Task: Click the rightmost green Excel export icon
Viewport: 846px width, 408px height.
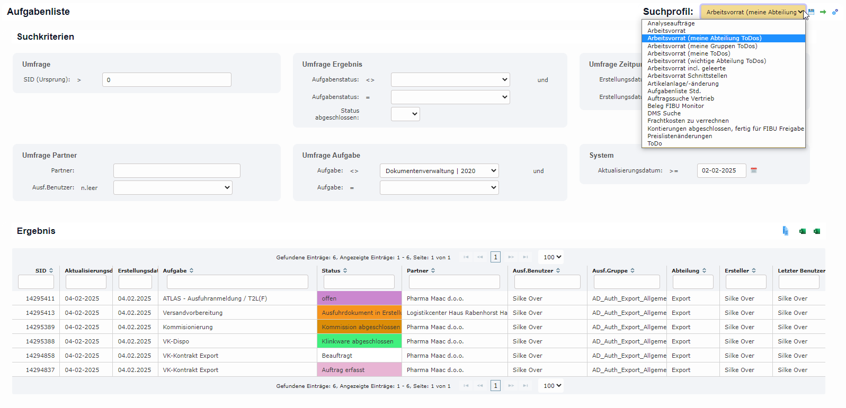Action: 817,231
